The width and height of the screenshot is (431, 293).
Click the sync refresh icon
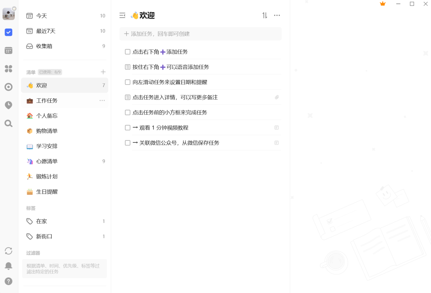pos(8,251)
